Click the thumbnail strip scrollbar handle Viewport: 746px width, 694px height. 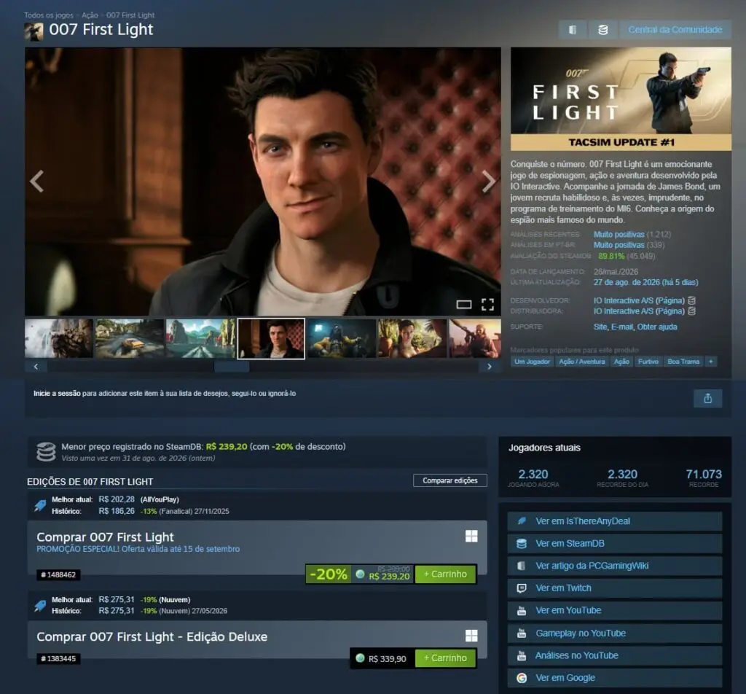pyautogui.click(x=232, y=367)
